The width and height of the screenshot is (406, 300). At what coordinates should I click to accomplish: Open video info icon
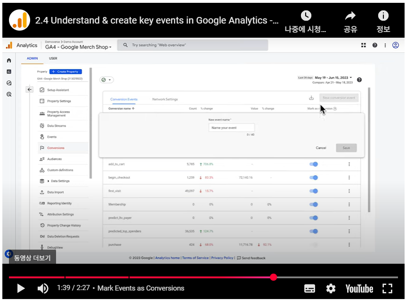pyautogui.click(x=383, y=16)
